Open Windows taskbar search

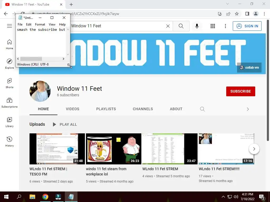click(19, 197)
